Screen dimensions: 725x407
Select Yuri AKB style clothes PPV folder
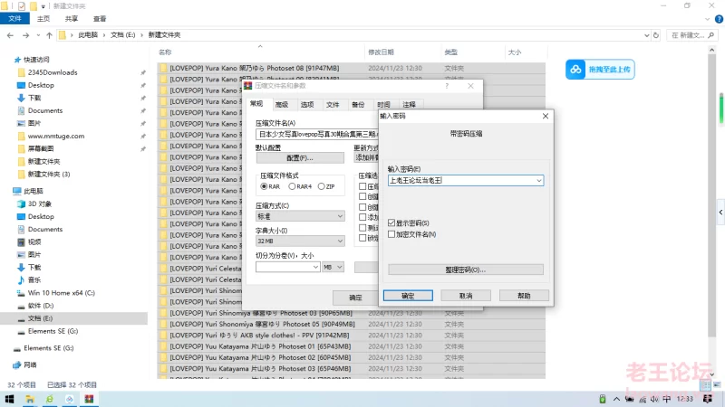pos(259,336)
